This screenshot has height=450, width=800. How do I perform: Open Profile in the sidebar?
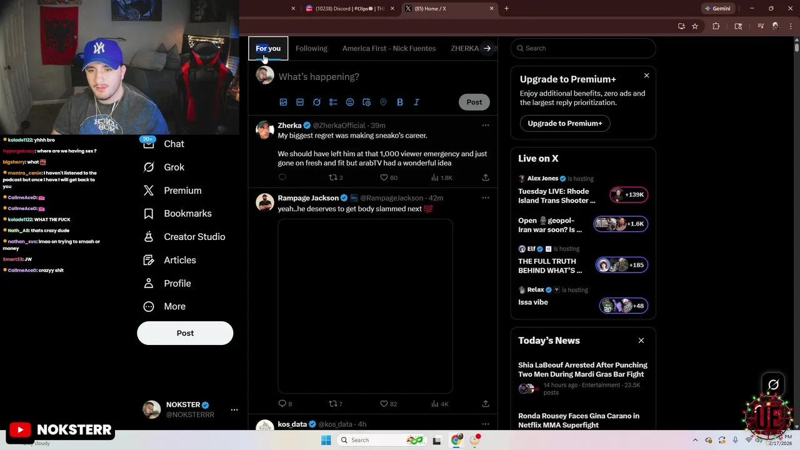(x=167, y=283)
